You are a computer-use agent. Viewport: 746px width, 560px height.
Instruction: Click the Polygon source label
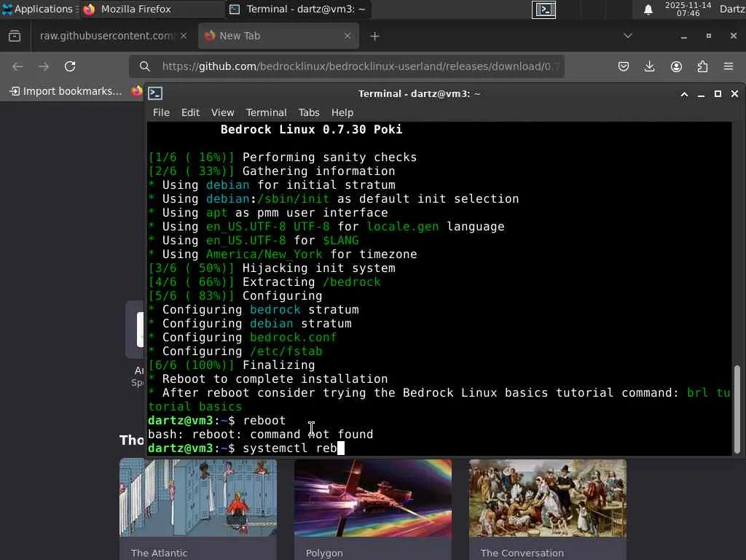(324, 553)
